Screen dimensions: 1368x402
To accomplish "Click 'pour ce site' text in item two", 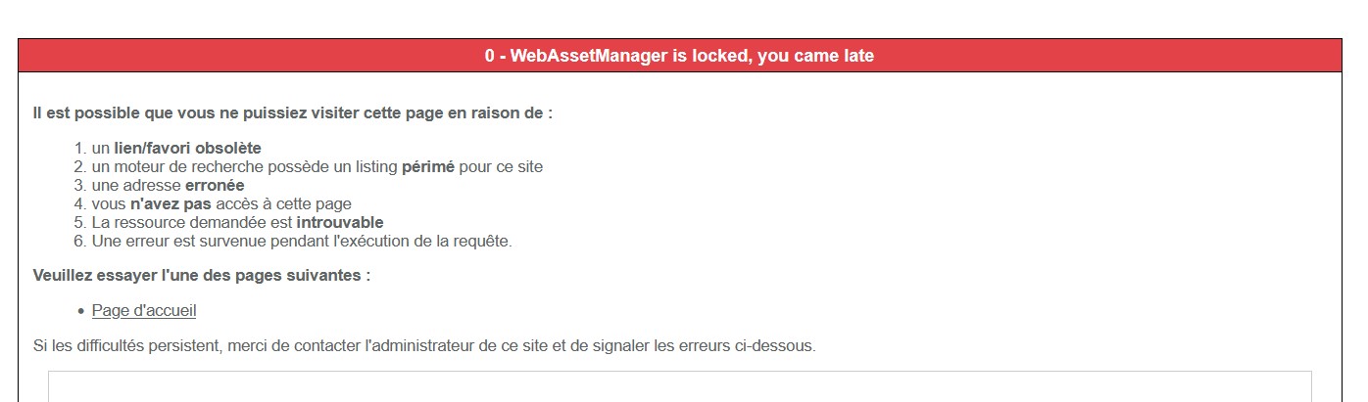I will click(x=501, y=167).
